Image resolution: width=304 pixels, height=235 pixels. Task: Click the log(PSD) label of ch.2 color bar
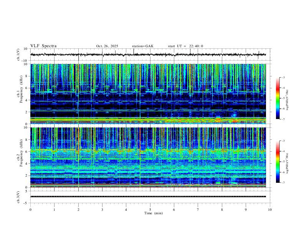287,163
